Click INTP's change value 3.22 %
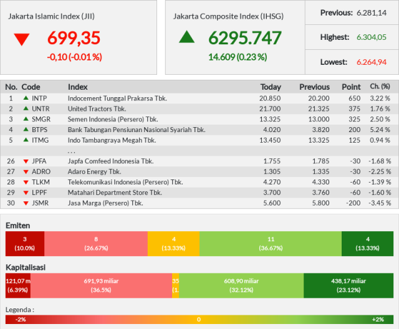Image resolution: width=399 pixels, height=329 pixels. (x=380, y=98)
